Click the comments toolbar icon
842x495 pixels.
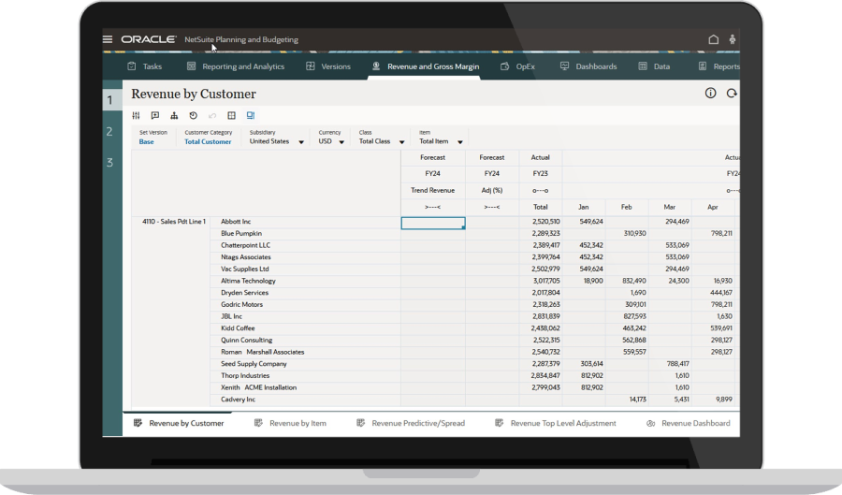155,116
